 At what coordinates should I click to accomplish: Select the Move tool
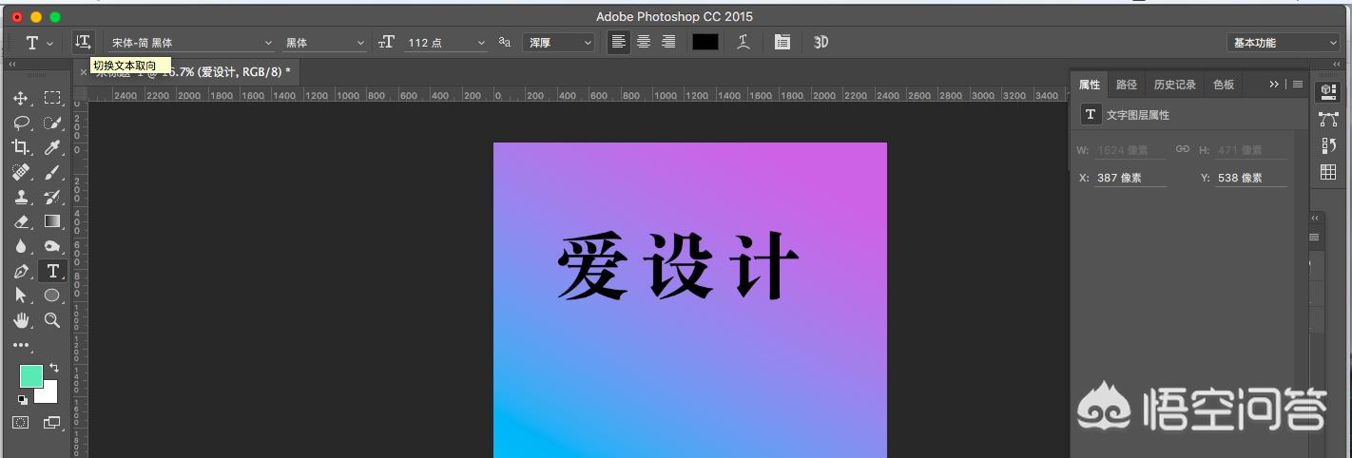[21, 98]
